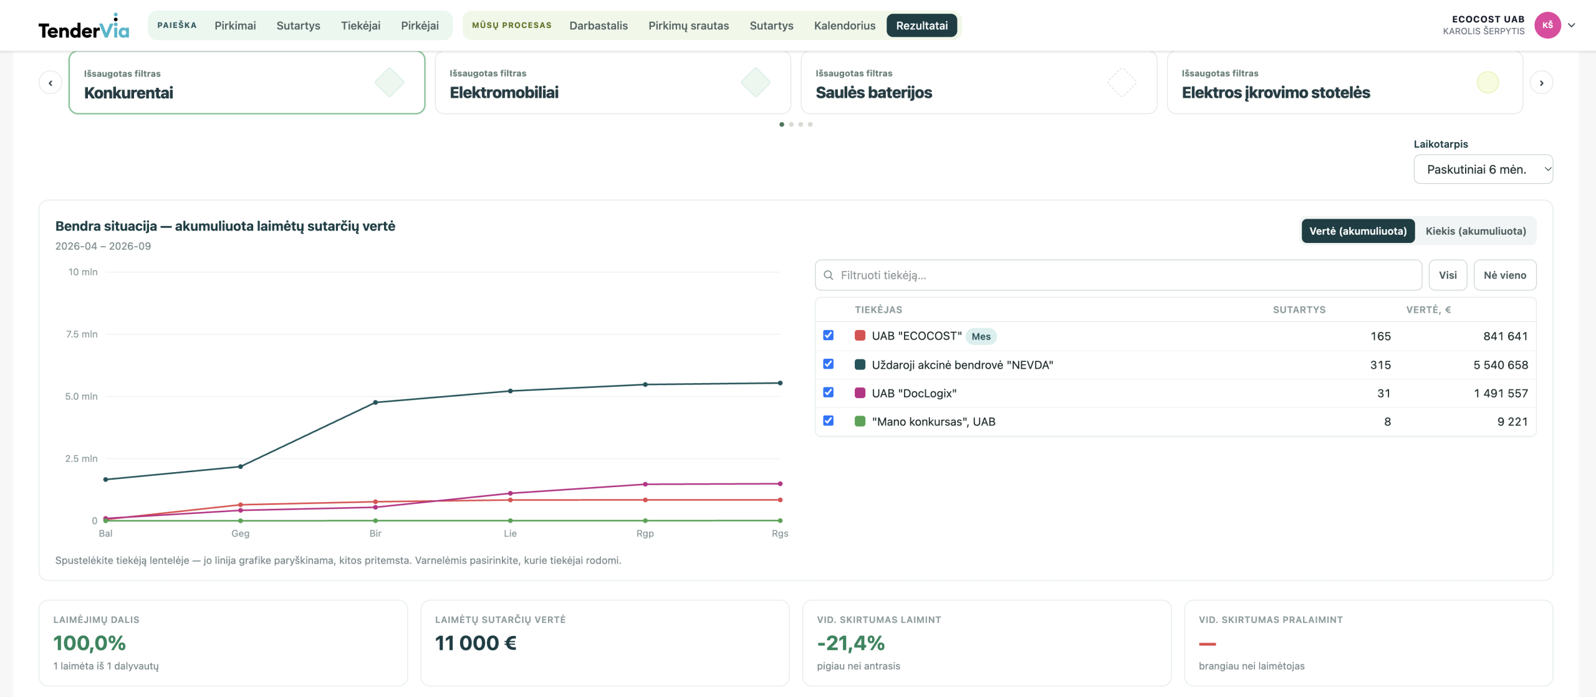This screenshot has height=697, width=1596.
Task: Expand the account menu chevron
Action: coord(1572,26)
